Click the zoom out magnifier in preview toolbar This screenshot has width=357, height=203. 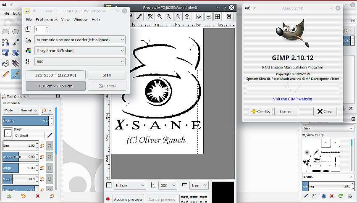coord(160,17)
